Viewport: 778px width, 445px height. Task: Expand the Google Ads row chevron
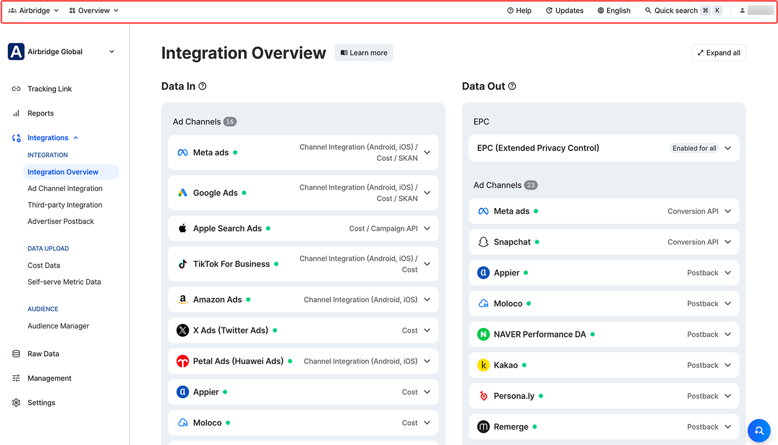click(427, 193)
